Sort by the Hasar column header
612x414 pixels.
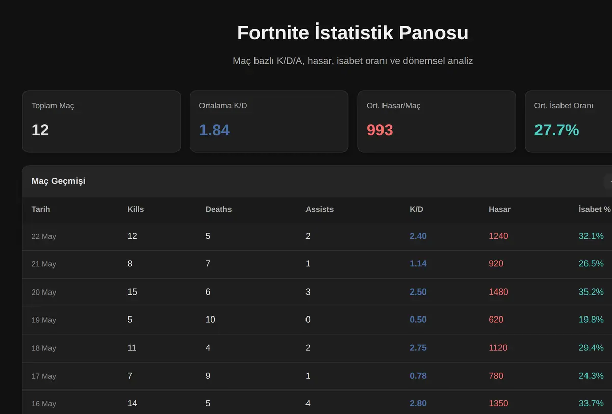coord(499,209)
